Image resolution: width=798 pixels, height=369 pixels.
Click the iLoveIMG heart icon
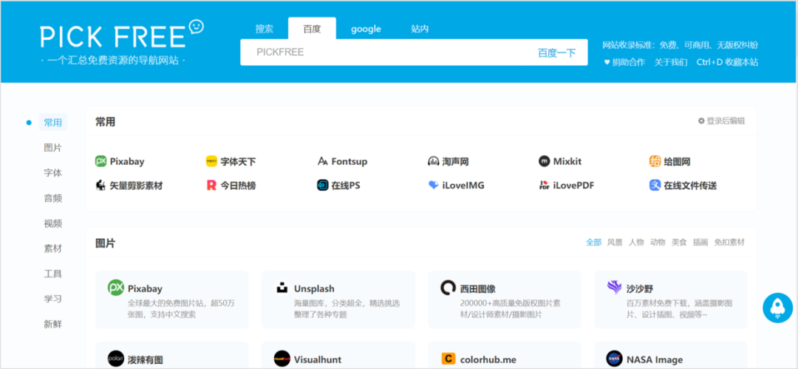[x=433, y=185]
